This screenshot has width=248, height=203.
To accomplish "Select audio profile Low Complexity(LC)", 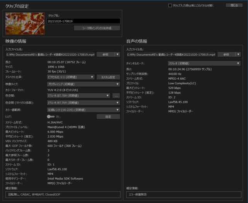I will [x=182, y=83].
